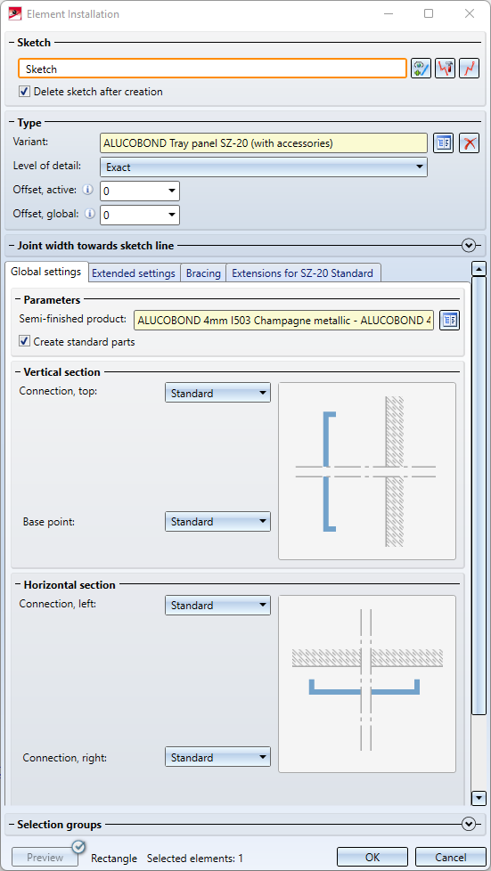
Task: Open the Variant catalogue selection icon
Action: (443, 142)
